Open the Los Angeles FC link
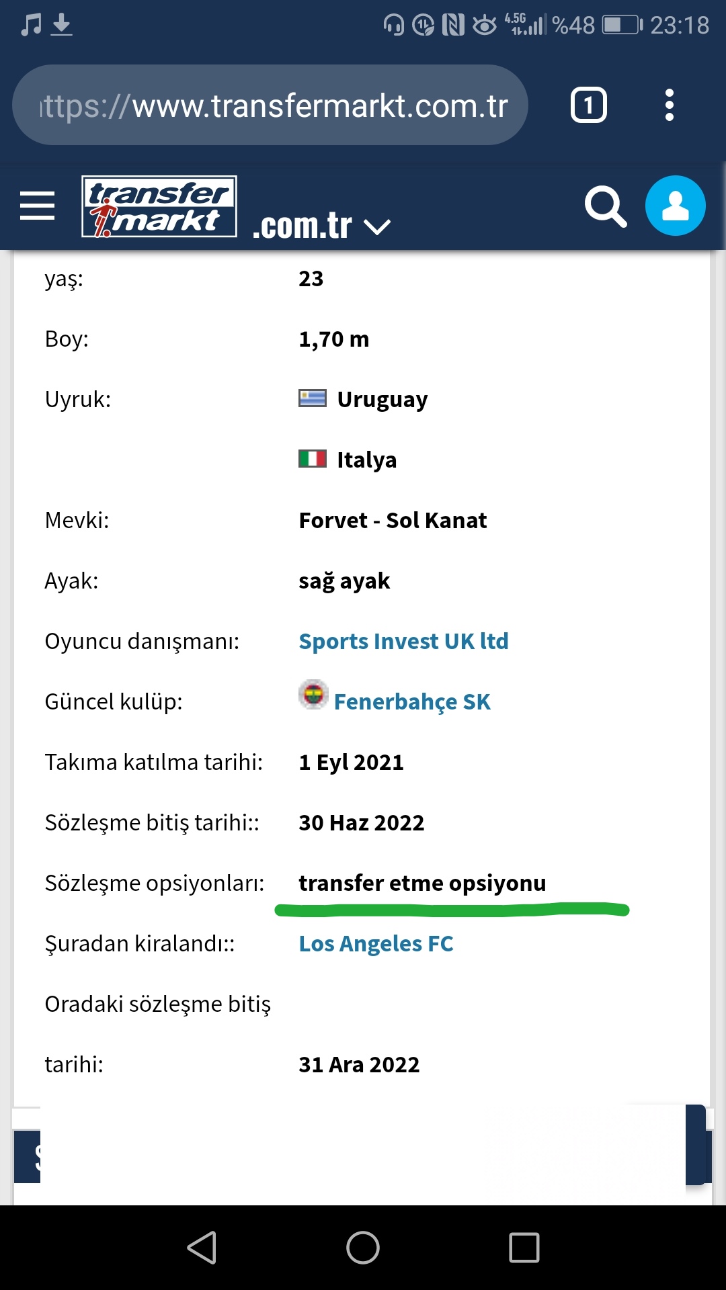The image size is (726, 1290). coord(376,943)
